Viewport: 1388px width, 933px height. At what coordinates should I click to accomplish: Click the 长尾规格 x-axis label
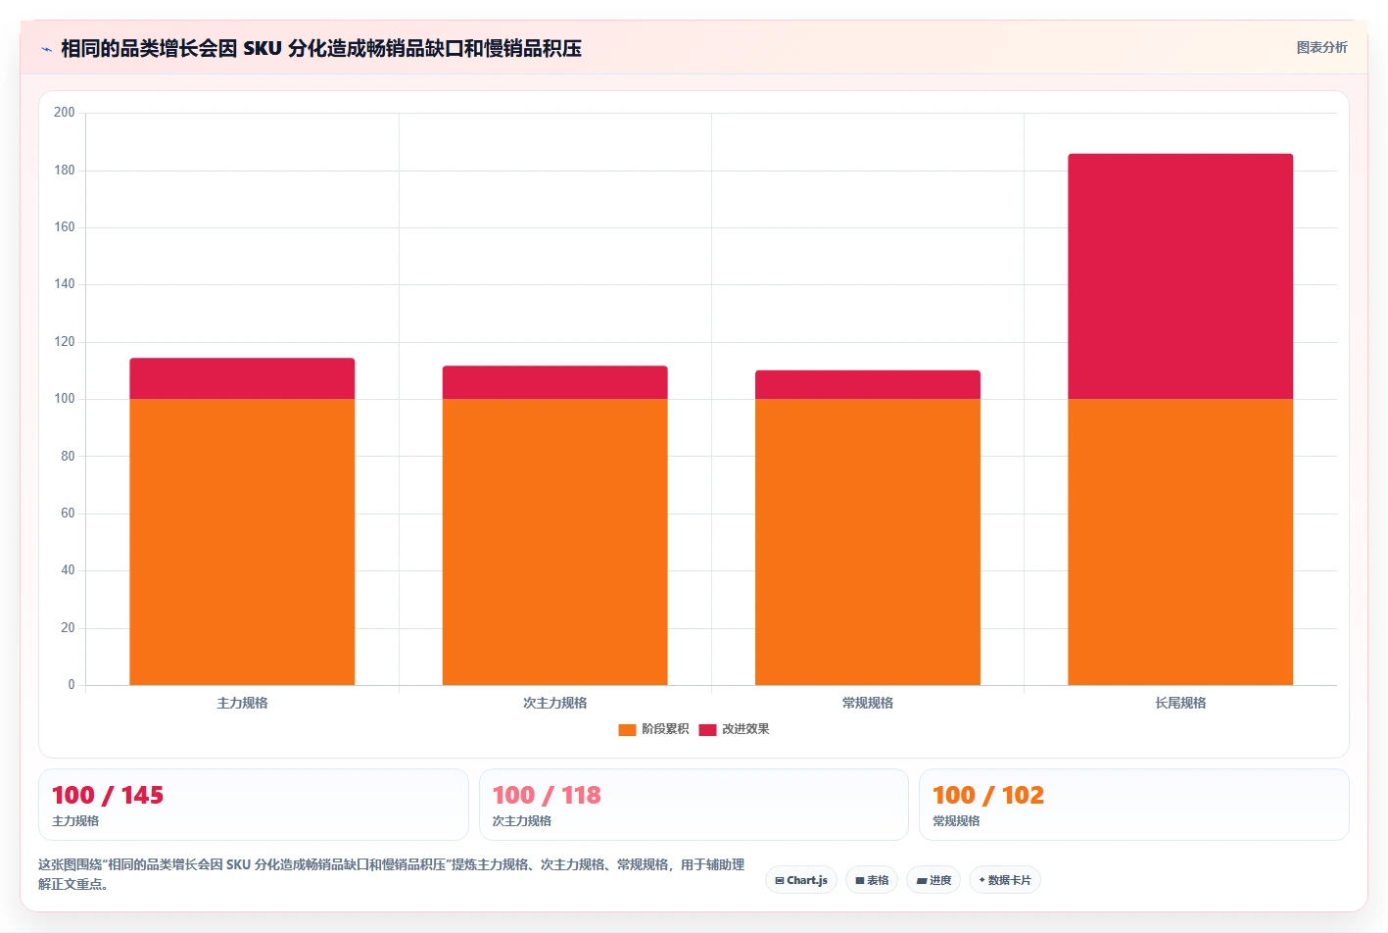point(1180,703)
